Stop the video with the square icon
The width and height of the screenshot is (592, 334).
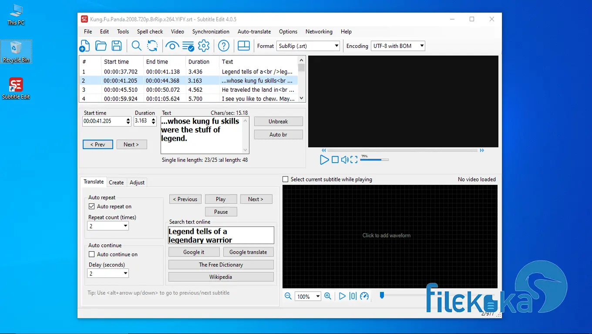coord(335,160)
